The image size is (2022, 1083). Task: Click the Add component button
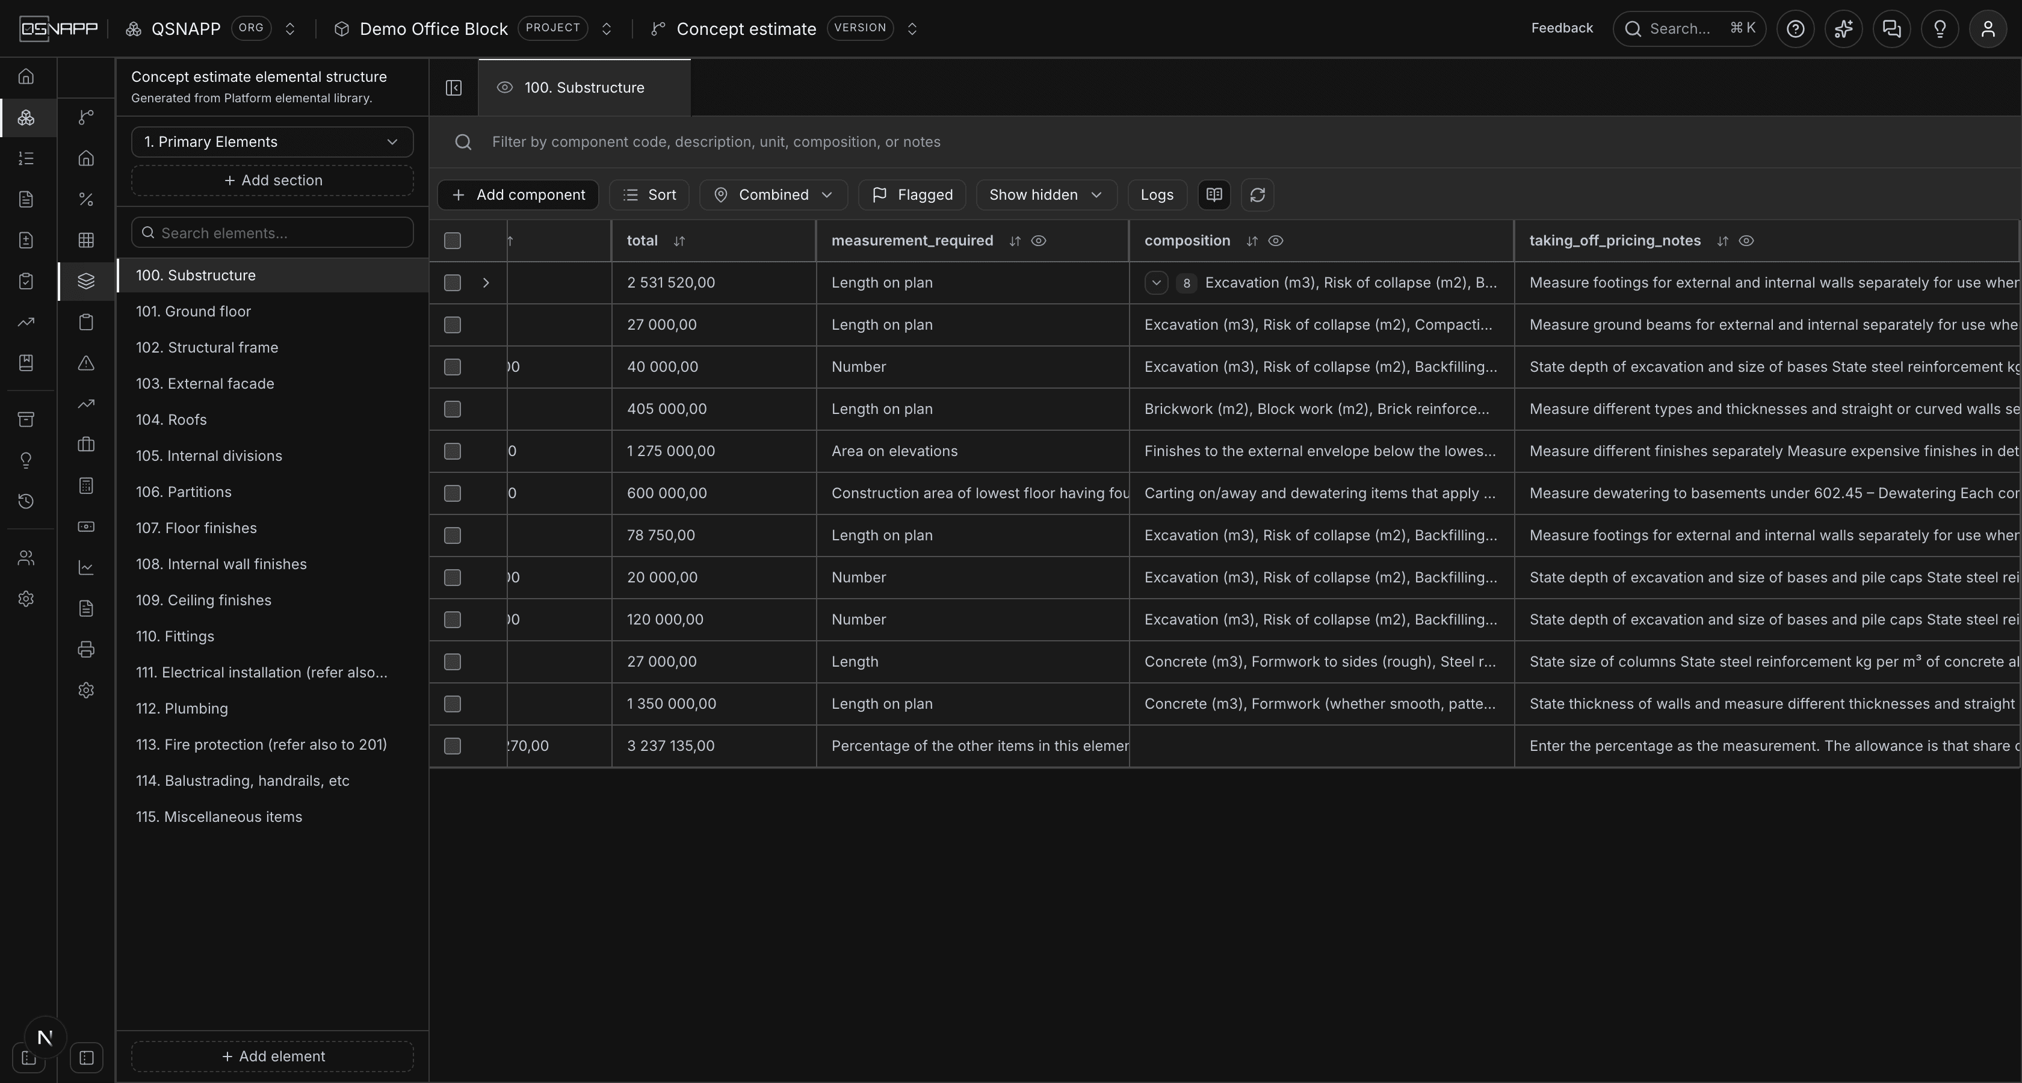click(x=518, y=194)
